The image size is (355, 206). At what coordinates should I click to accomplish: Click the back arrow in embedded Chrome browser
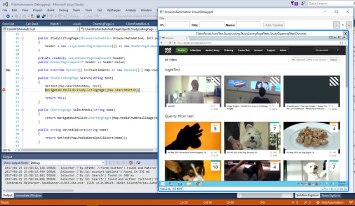point(162,43)
